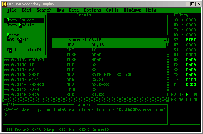This screenshot has width=203, height=134.
Task: Click scroll up arrow in source window
Action: [x=167, y=45]
